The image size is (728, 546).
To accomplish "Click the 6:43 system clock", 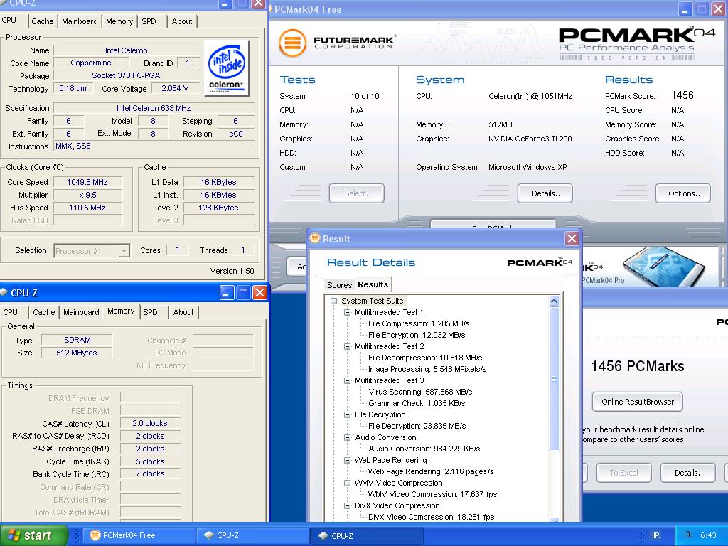I will point(708,535).
